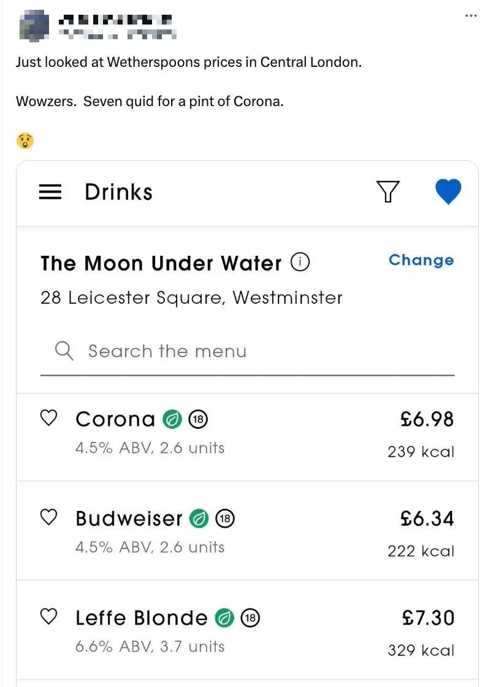488x687 pixels.
Task: Select the Corona drink item name
Action: coord(115,420)
